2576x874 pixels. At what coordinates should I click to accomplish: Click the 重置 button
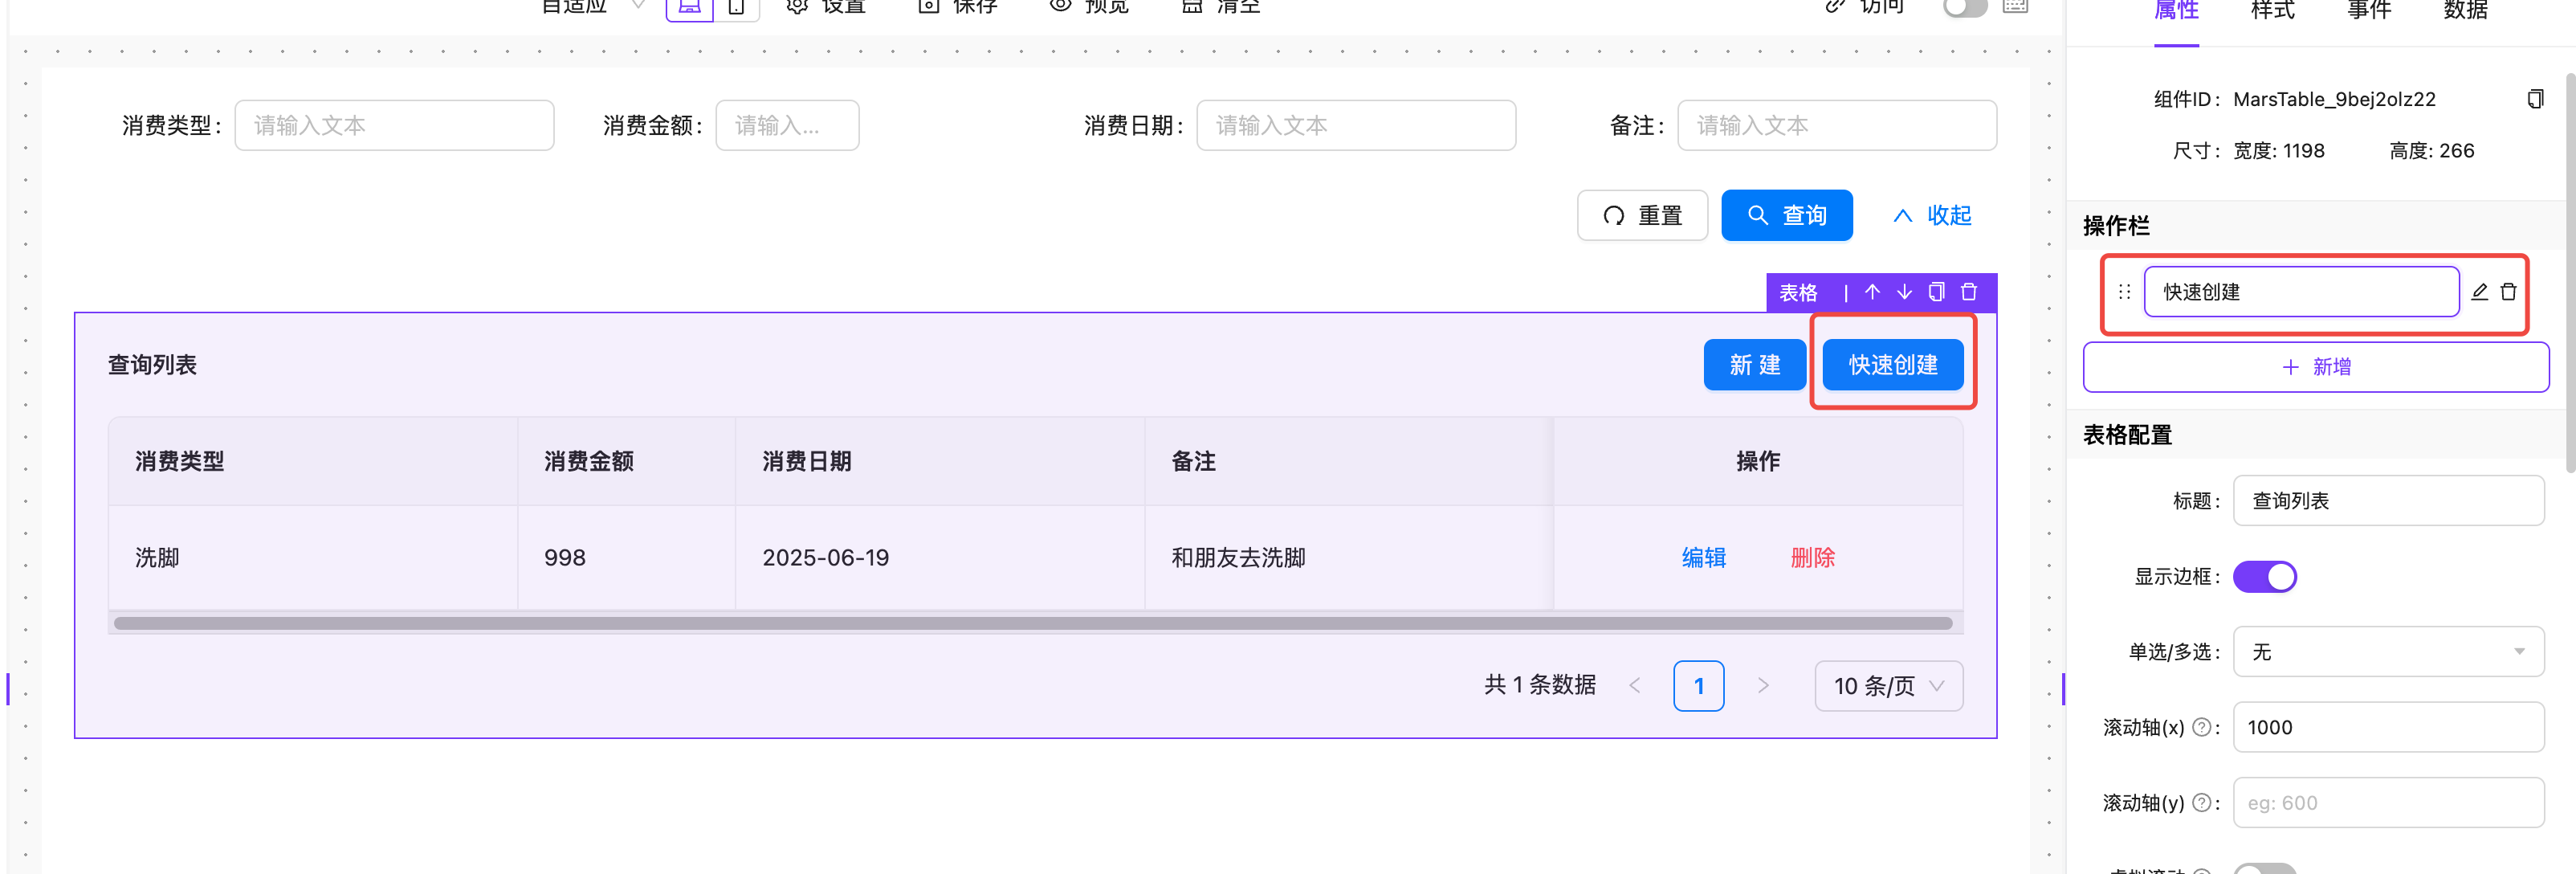(1642, 215)
